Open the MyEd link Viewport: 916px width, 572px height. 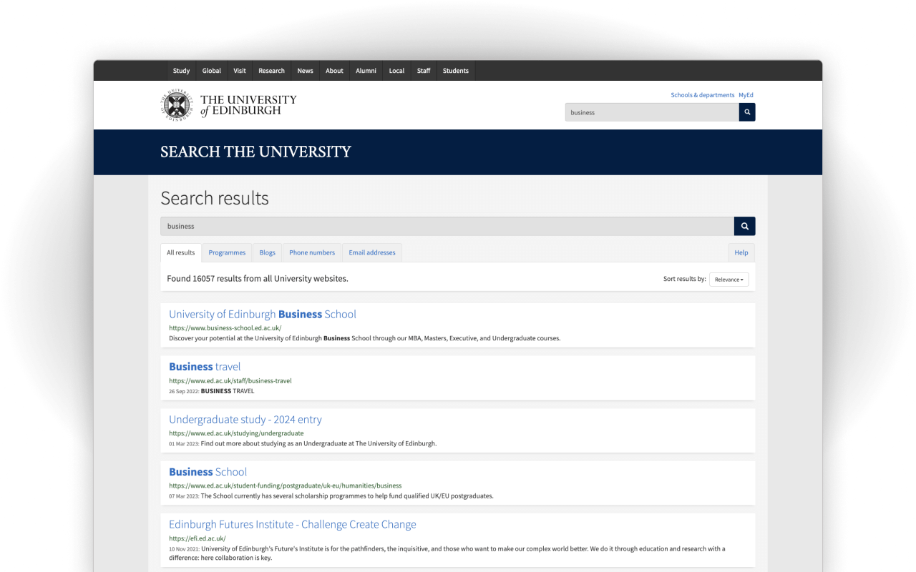[746, 95]
